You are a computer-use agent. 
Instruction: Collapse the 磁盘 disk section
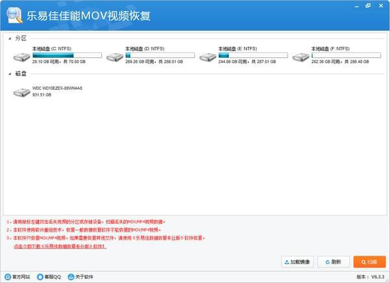click(x=10, y=74)
